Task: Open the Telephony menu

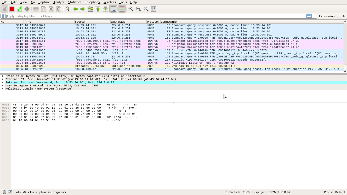Action: tap(92, 2)
